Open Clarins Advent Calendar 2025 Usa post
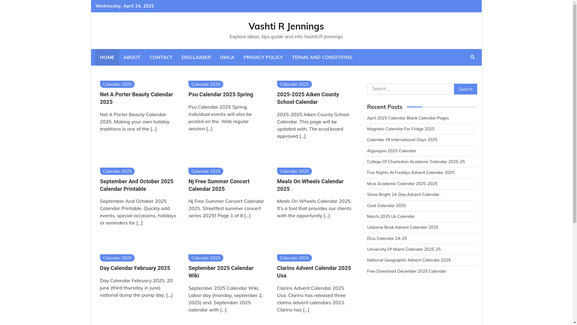577x325 pixels. (x=314, y=272)
